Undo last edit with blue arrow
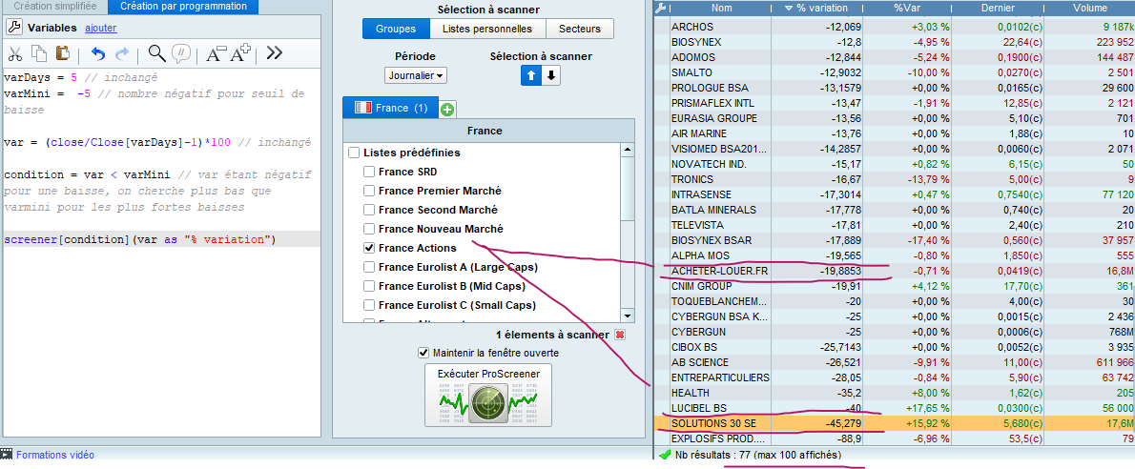This screenshot has height=469, width=1135. (x=97, y=52)
